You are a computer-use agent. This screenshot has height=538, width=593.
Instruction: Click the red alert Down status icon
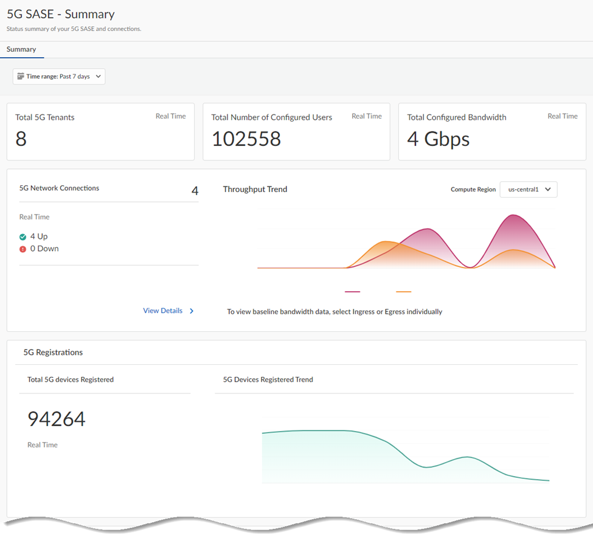coord(23,249)
